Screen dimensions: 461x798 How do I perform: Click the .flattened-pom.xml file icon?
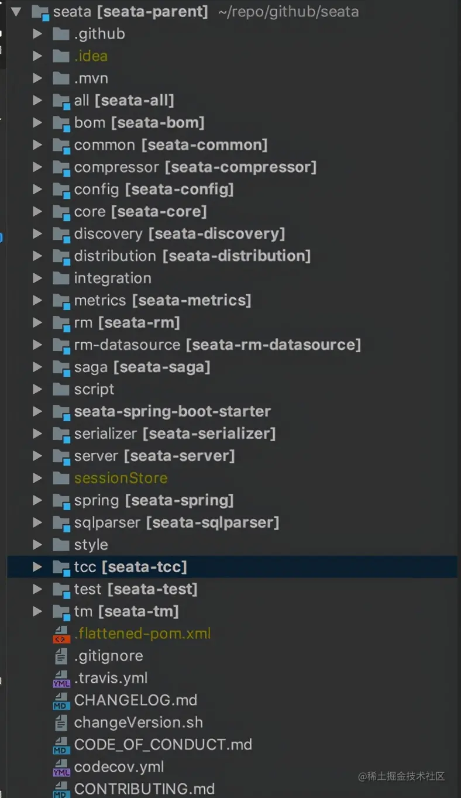point(61,634)
